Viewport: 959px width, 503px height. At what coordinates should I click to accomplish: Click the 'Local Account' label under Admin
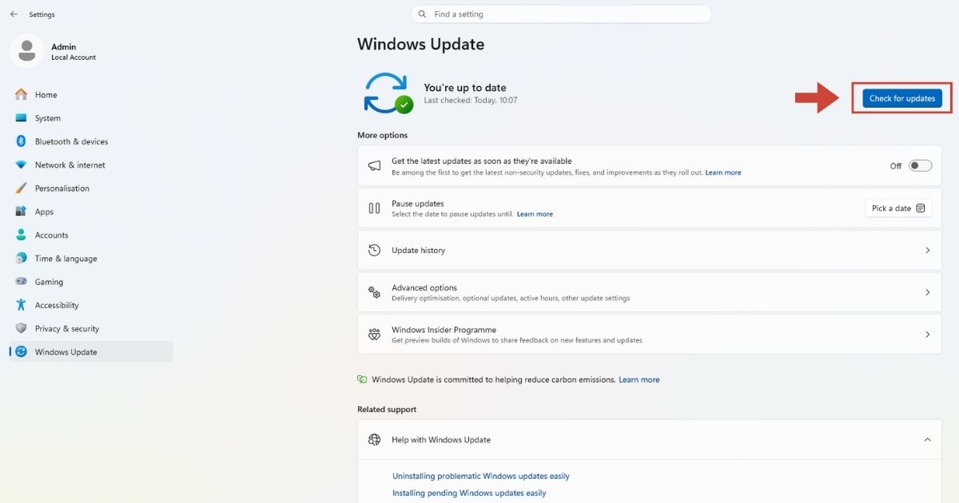point(74,57)
